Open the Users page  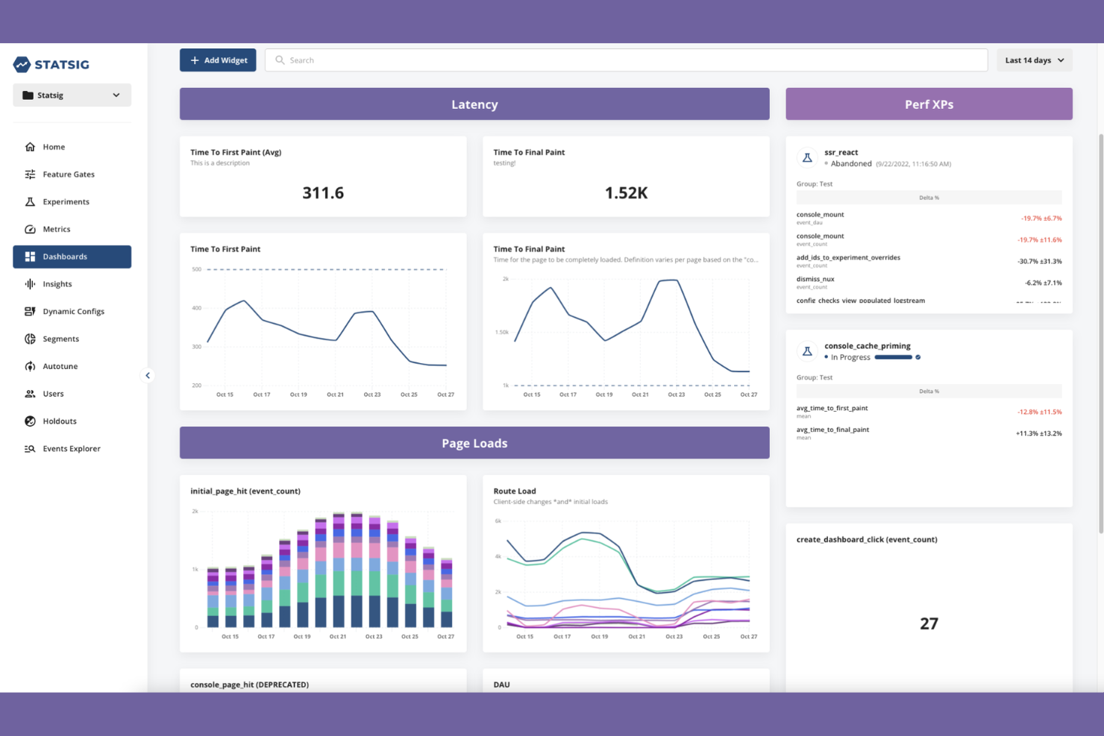72,394
